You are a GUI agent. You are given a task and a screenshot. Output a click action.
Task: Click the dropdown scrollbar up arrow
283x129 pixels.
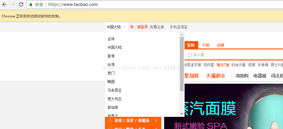pos(182,35)
